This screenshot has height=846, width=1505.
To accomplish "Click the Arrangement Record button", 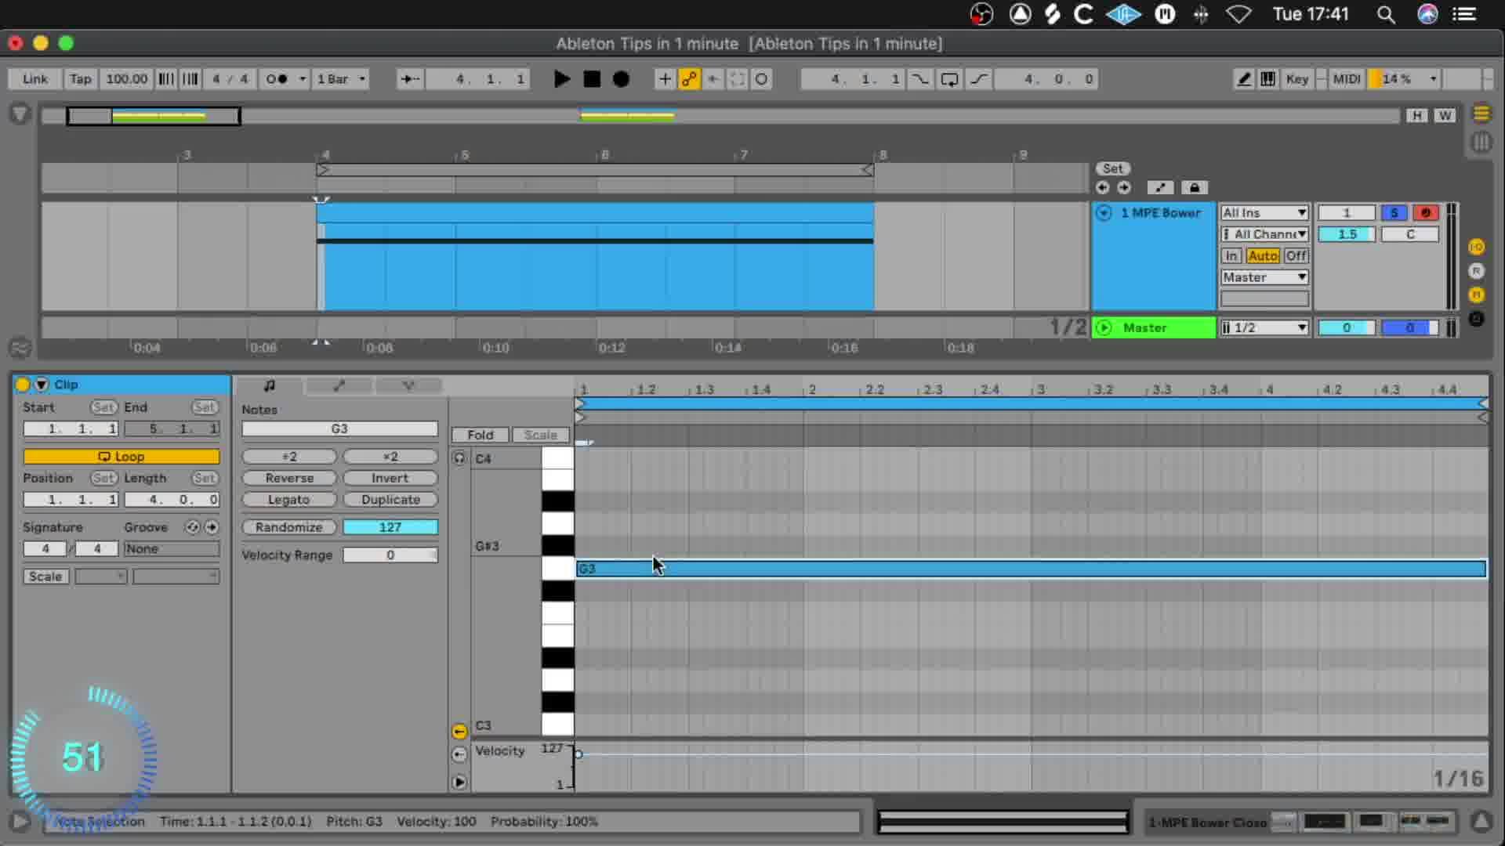I will [x=621, y=79].
